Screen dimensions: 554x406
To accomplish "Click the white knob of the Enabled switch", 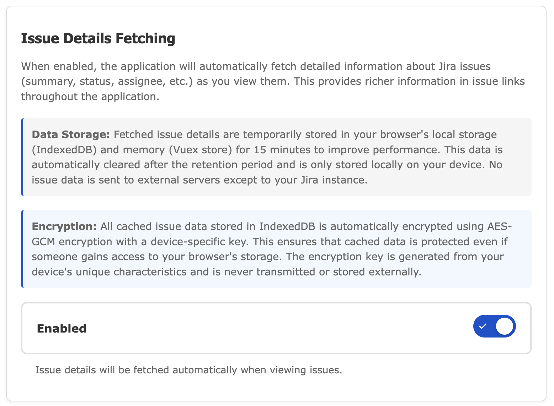I will point(505,326).
